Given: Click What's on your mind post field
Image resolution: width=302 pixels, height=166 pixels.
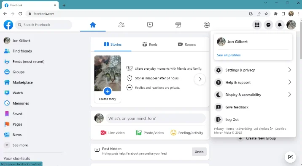Looking at the screenshot, I should [x=156, y=118].
